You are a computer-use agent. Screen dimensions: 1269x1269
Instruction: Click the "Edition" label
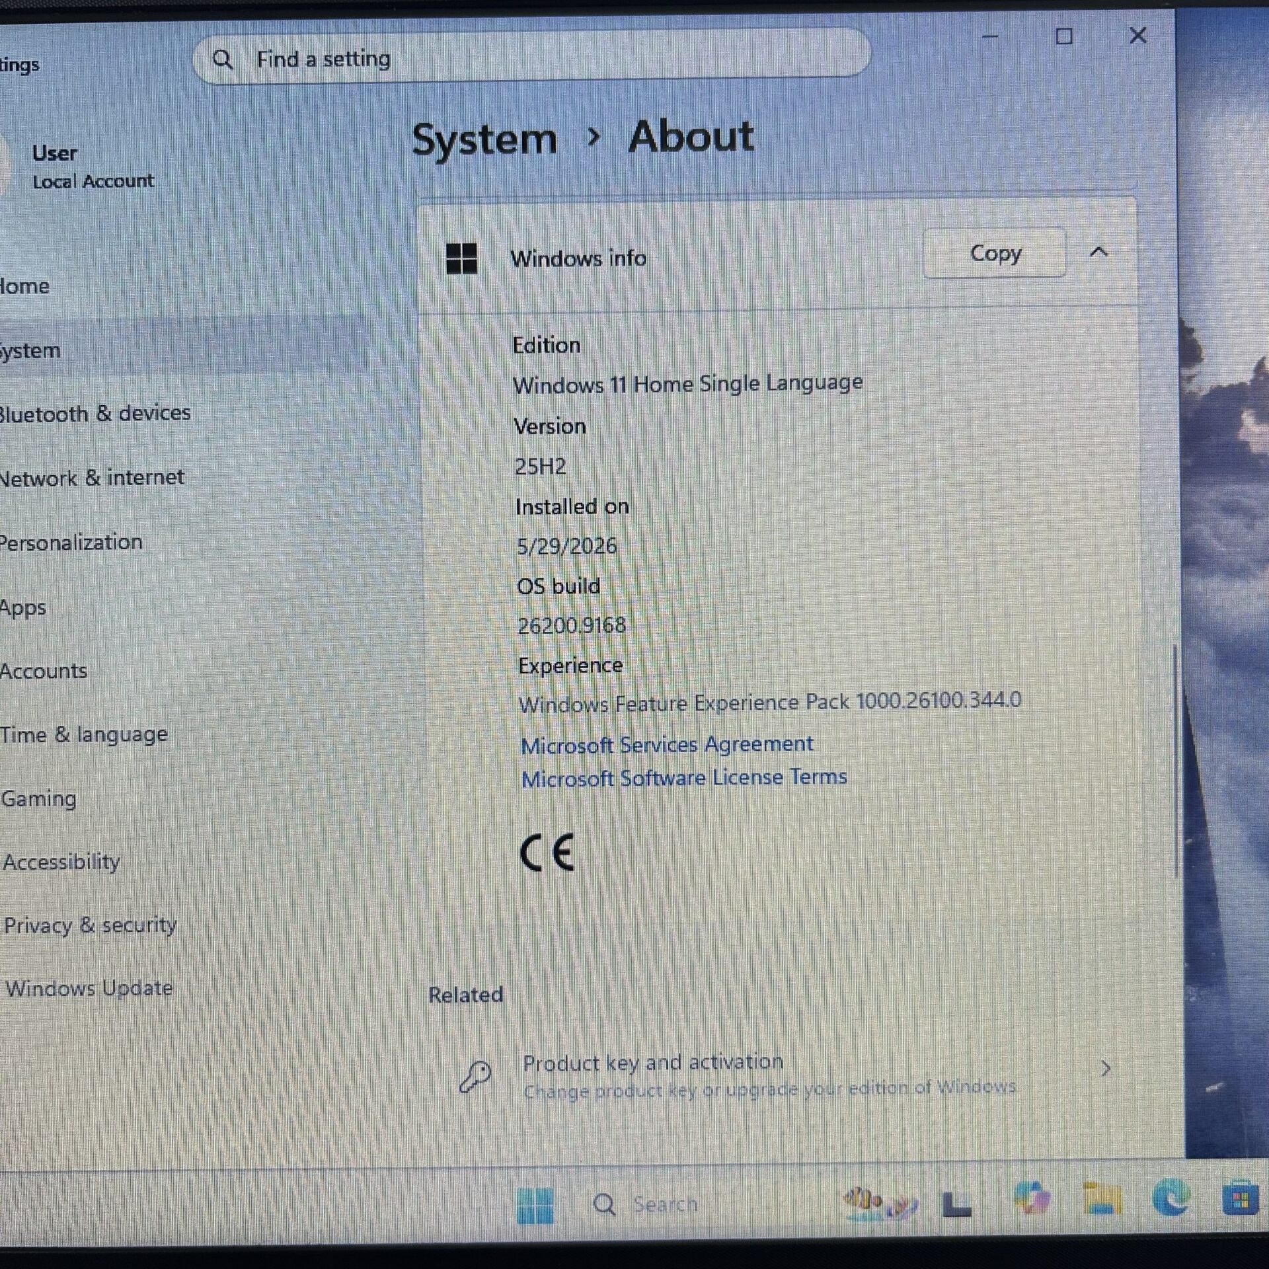point(547,345)
